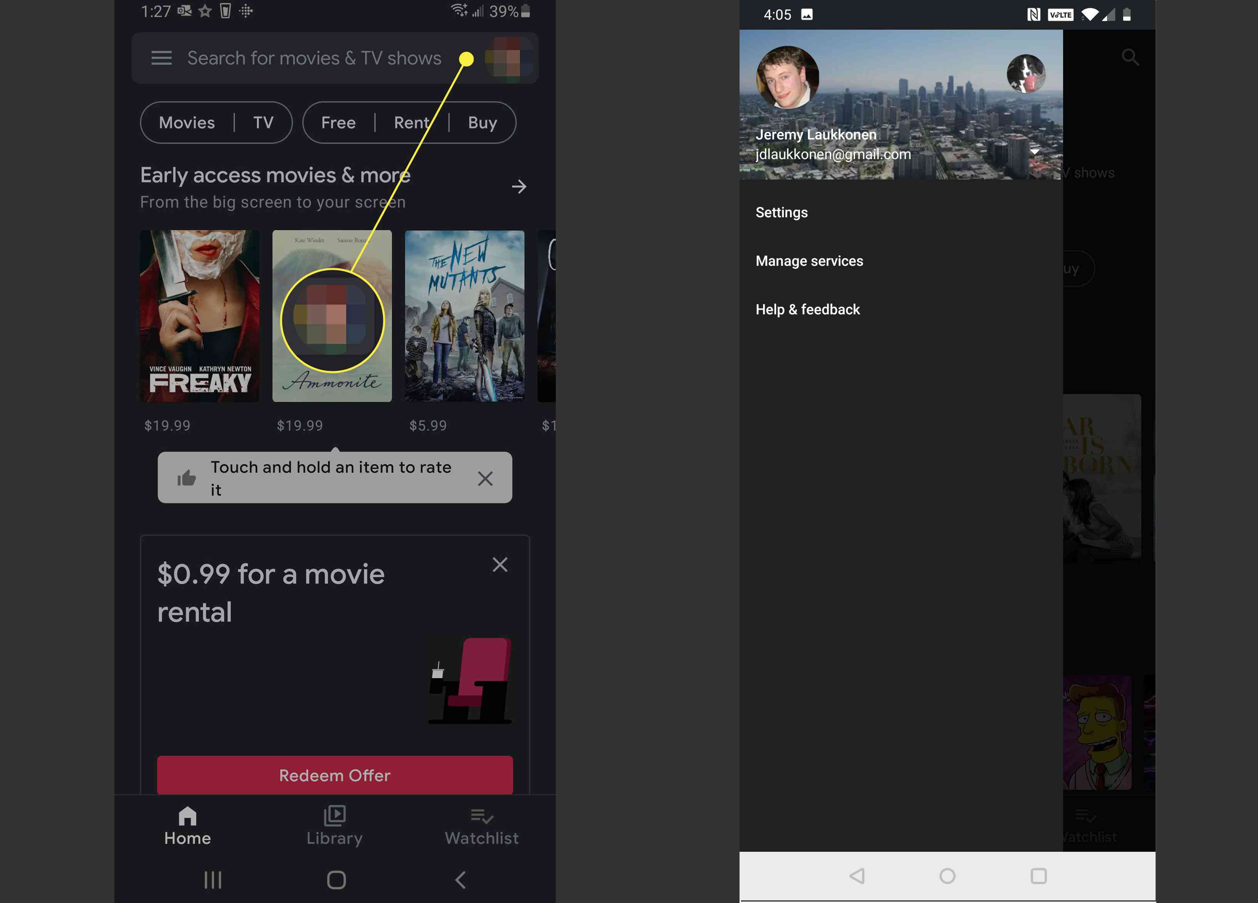
Task: Tap the $19.99 price under Freaky
Action: [167, 425]
